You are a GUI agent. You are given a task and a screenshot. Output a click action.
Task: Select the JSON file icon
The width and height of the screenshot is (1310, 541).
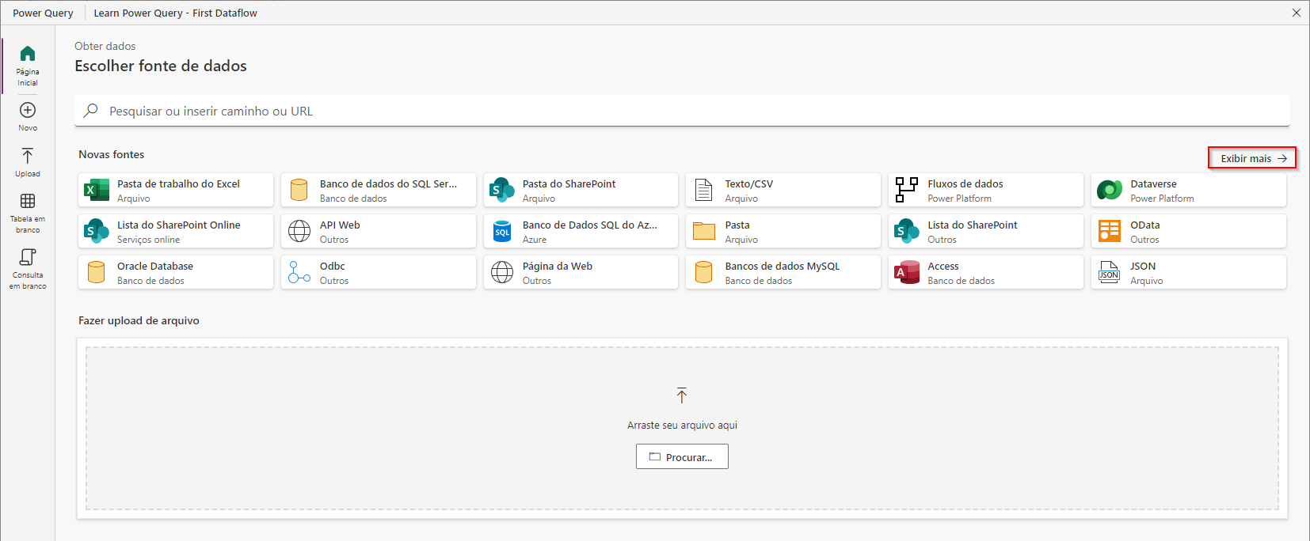point(1110,272)
